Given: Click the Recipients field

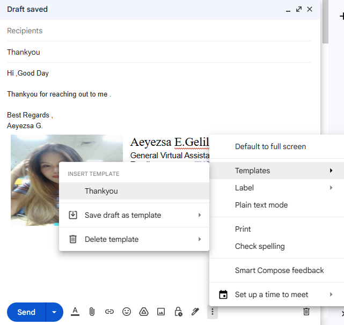Looking at the screenshot, I should coord(159,31).
